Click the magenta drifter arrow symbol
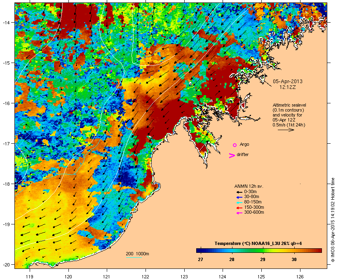 click(x=232, y=156)
